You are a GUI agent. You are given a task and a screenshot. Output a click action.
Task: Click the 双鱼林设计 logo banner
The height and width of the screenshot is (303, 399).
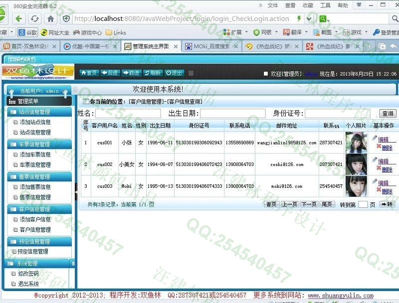[38, 72]
